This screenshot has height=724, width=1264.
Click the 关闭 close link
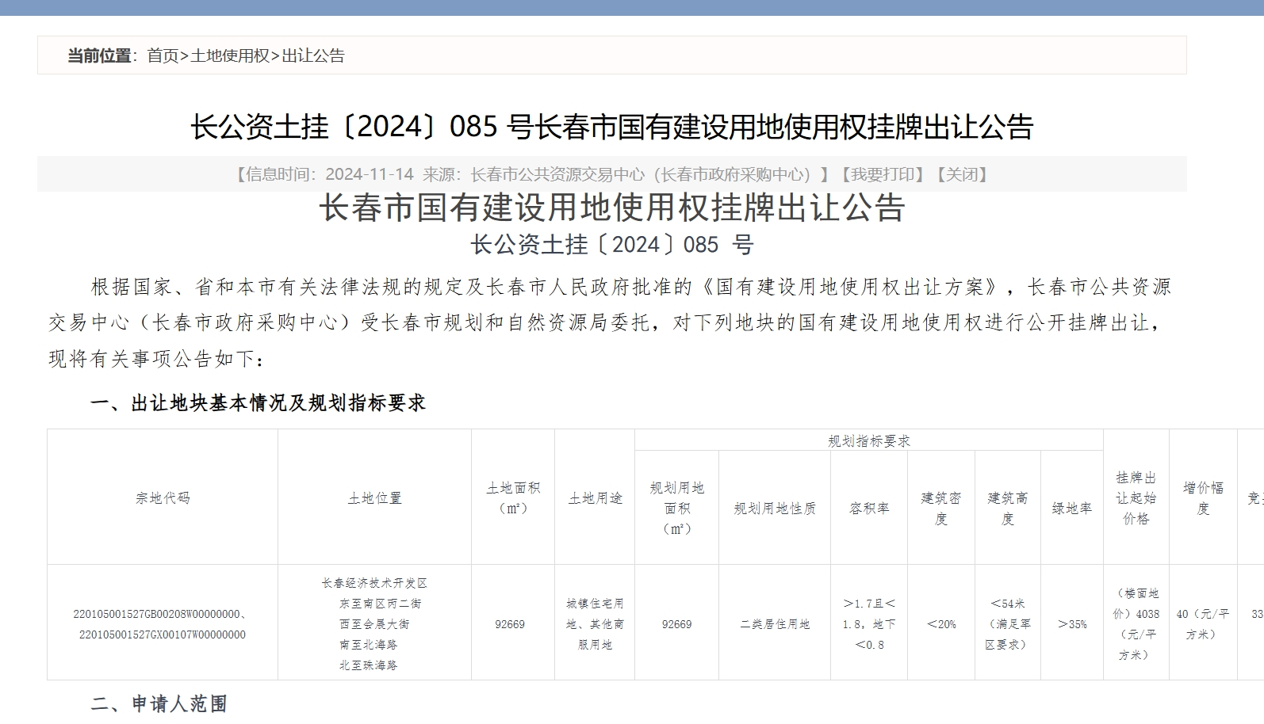(963, 174)
